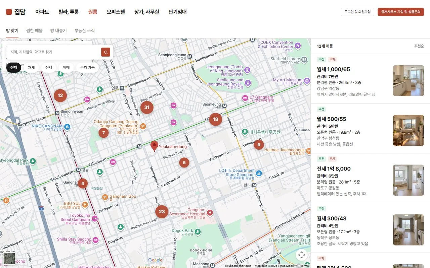Click 중개사무소 가입 및 상품문의 button

click(401, 12)
